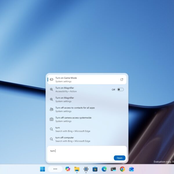This screenshot has width=174, height=174.
Task: Click the 'Off' label beside Magnifier toggle
Action: (113, 90)
